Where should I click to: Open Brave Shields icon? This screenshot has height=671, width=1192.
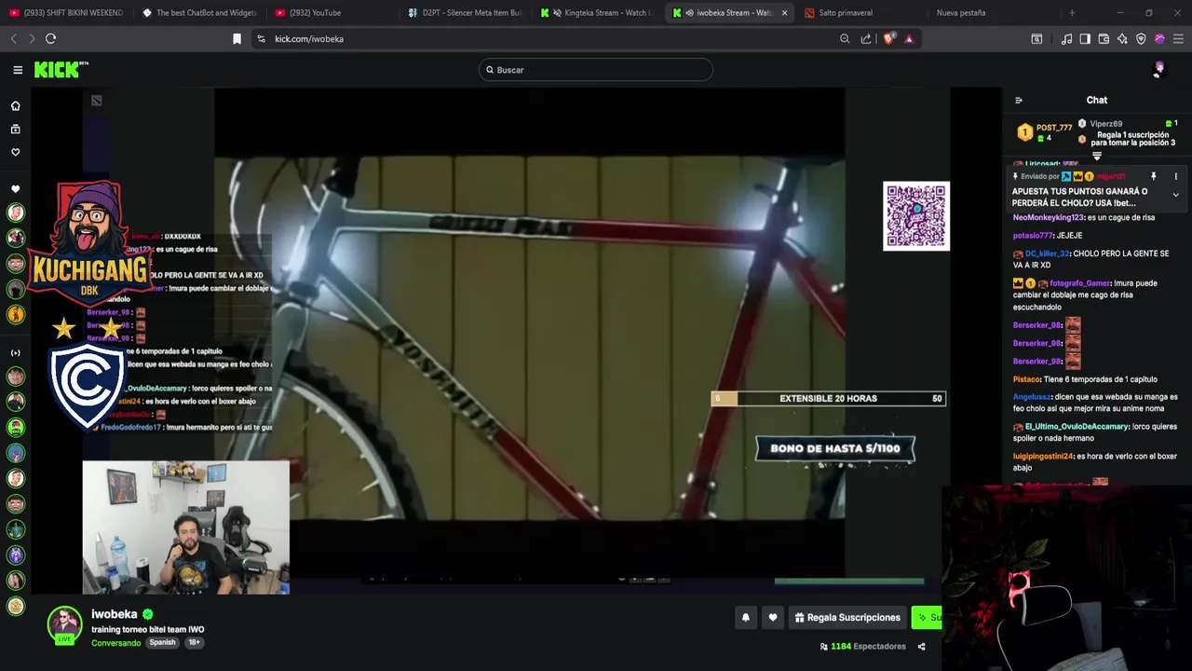(888, 38)
